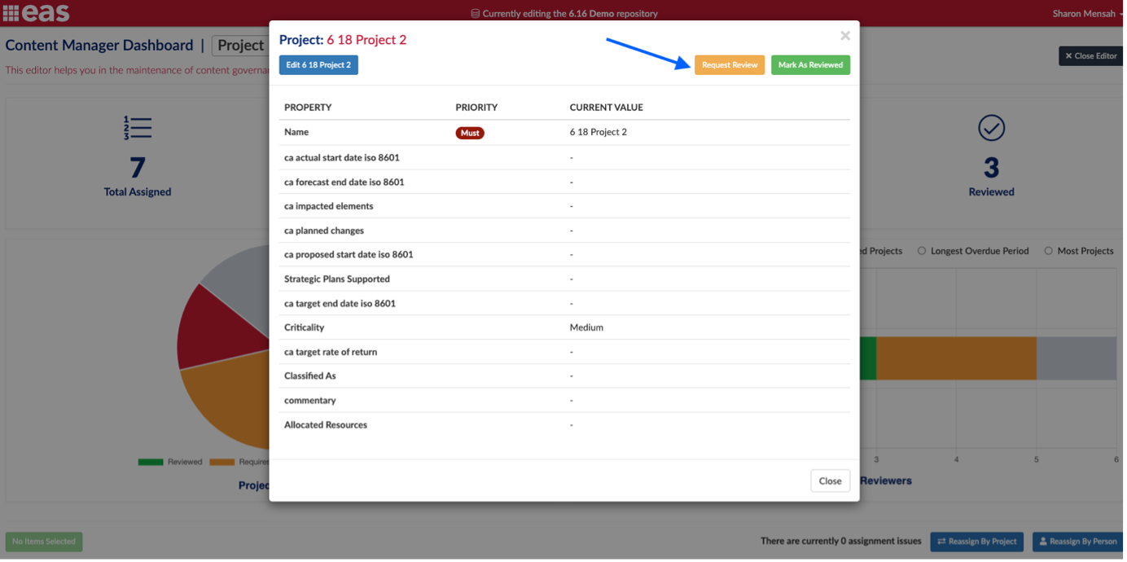Click the grey slice of pie chart

(240, 289)
